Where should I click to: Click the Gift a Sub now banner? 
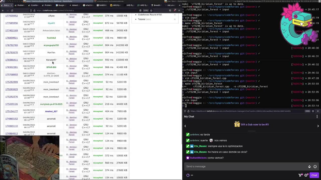252,124
